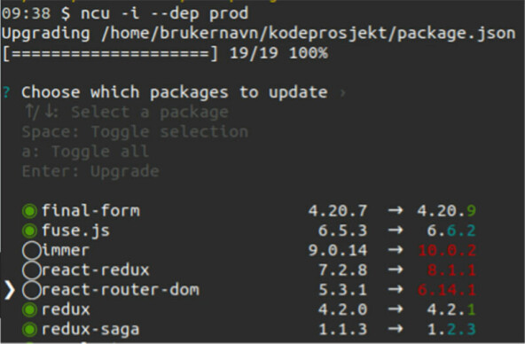The width and height of the screenshot is (525, 344).
Task: Click the 'Enter: Upgrade' hint text
Action: [90, 171]
